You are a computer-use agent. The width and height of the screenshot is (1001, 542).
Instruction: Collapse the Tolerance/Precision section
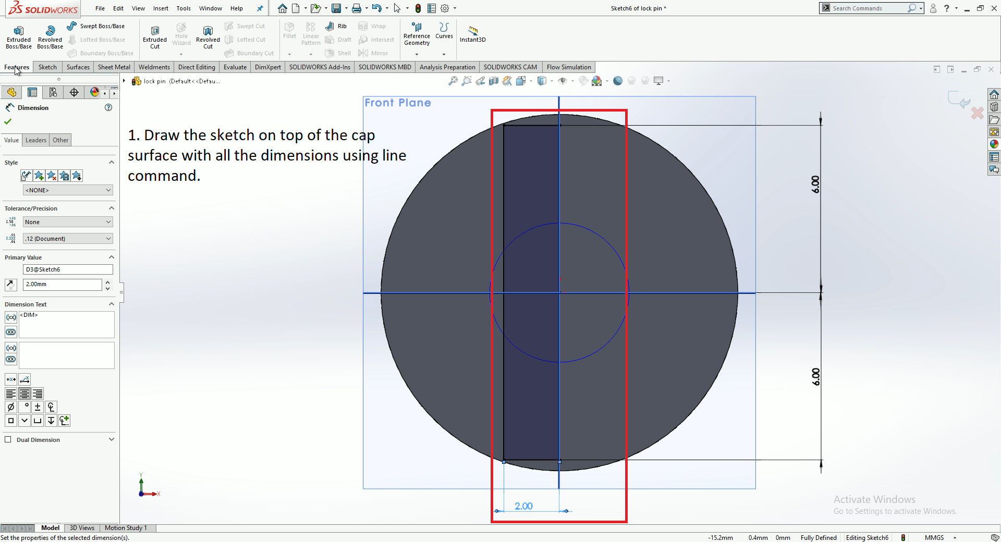coord(111,208)
